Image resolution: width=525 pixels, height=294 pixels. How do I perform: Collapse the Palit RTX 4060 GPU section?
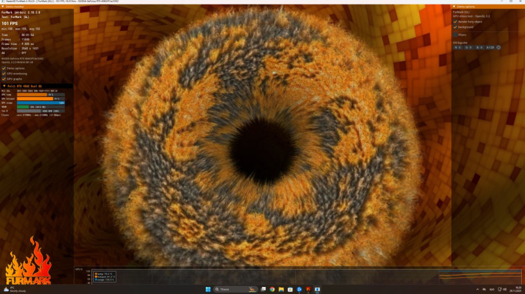[x=3, y=85]
